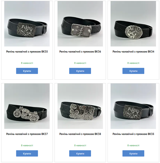Open the anchor-buckle BK34 belt photo
The width and height of the screenshot is (160, 163).
tap(133, 24)
